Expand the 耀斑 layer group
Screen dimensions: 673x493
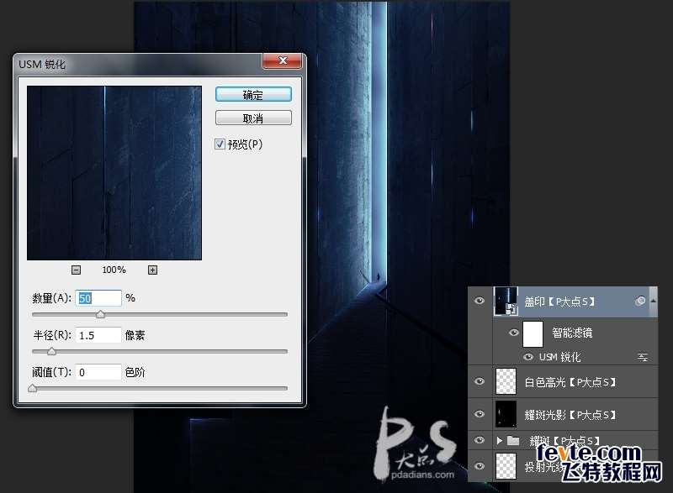[x=499, y=440]
